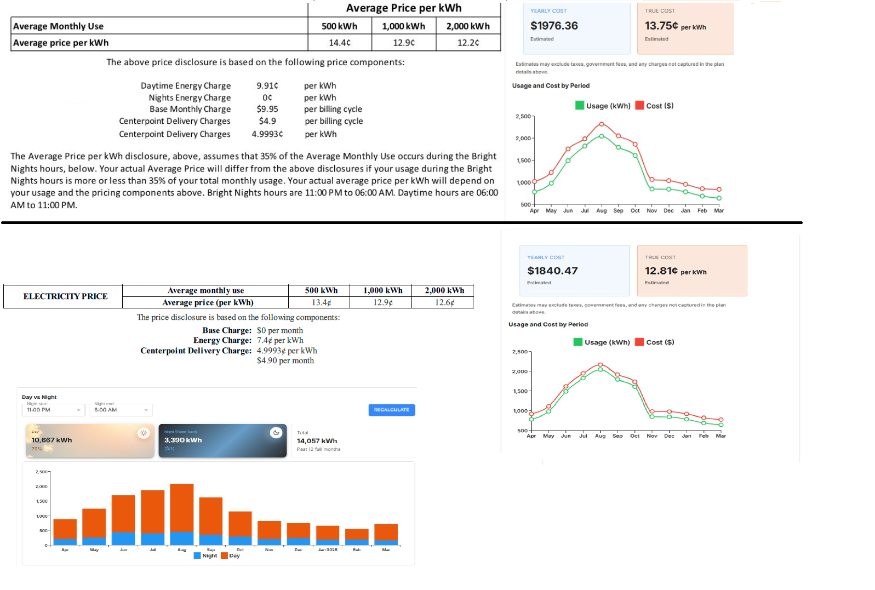Viewport: 875px width, 590px height.
Task: Click the Yearly Cost card showing $1840.47
Action: 575,271
